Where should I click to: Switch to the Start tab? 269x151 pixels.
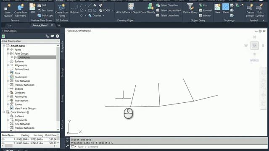point(10,25)
